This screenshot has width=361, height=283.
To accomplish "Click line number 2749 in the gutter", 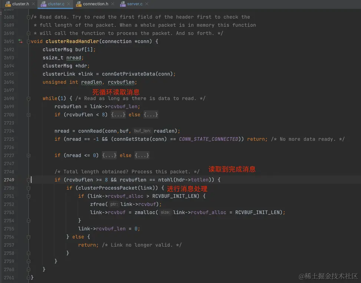I will [x=9, y=180].
